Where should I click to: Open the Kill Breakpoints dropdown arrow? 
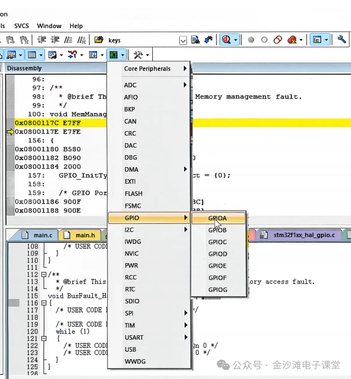pyautogui.click(x=301, y=40)
